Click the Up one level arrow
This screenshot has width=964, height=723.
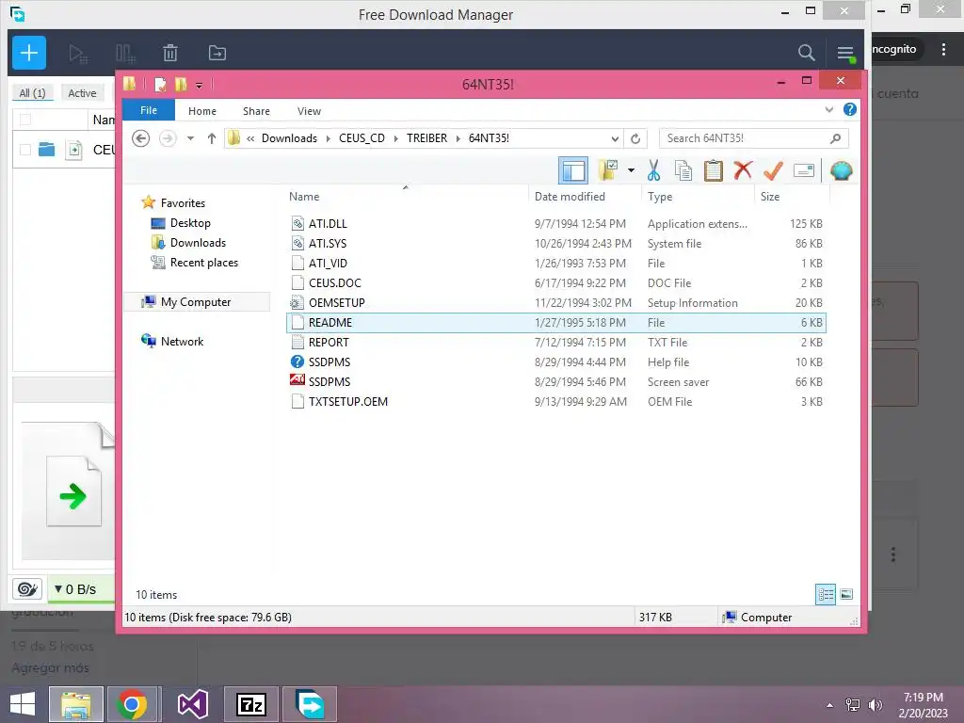click(x=212, y=138)
